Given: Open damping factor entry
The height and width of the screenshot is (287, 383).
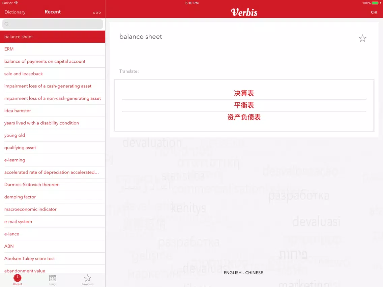Looking at the screenshot, I should (53, 197).
